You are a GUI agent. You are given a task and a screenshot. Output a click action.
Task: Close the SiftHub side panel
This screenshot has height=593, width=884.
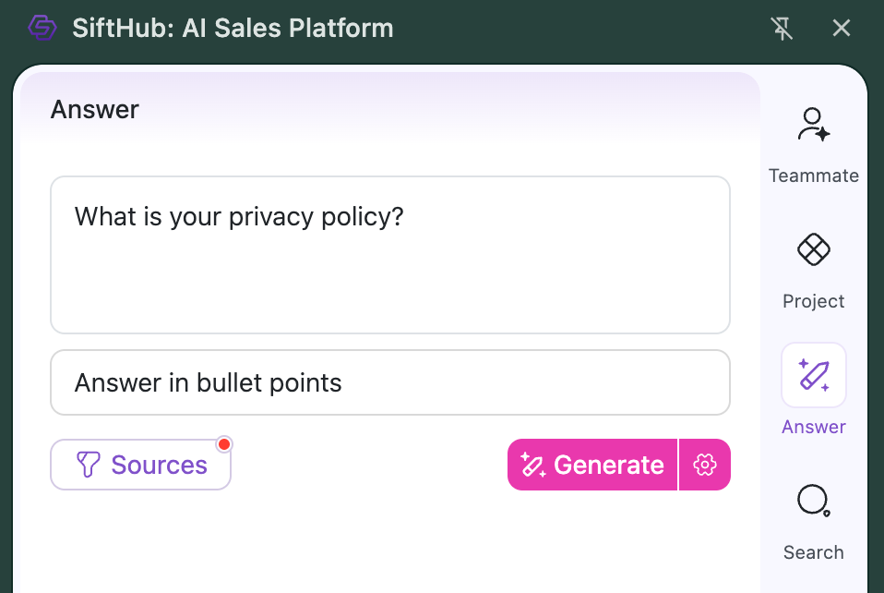click(x=841, y=28)
